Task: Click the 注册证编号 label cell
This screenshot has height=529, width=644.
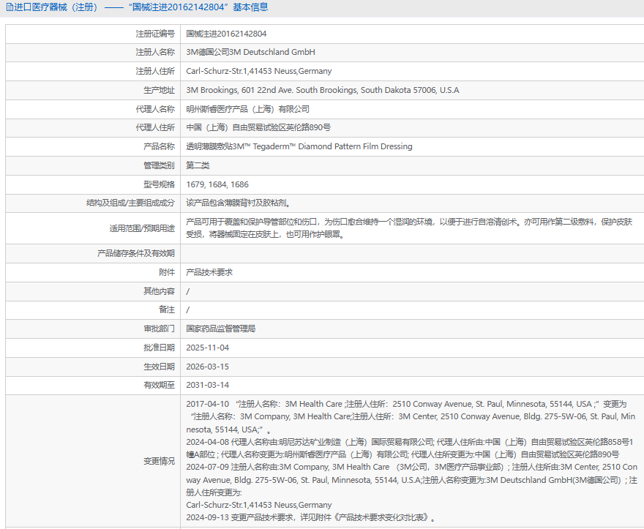Action: (93, 34)
